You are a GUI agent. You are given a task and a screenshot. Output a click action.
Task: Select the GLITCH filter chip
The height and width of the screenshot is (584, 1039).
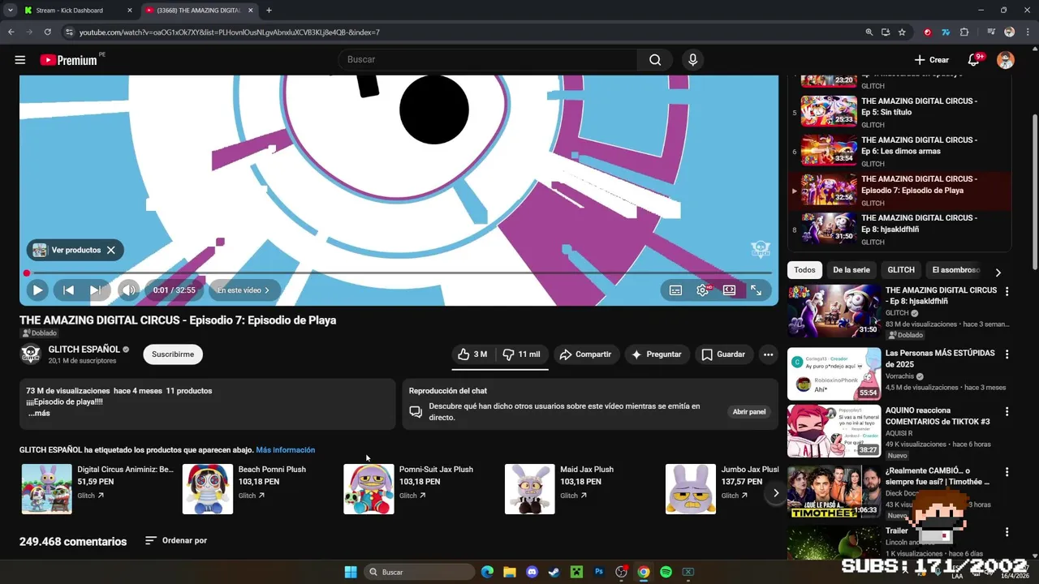coord(901,270)
